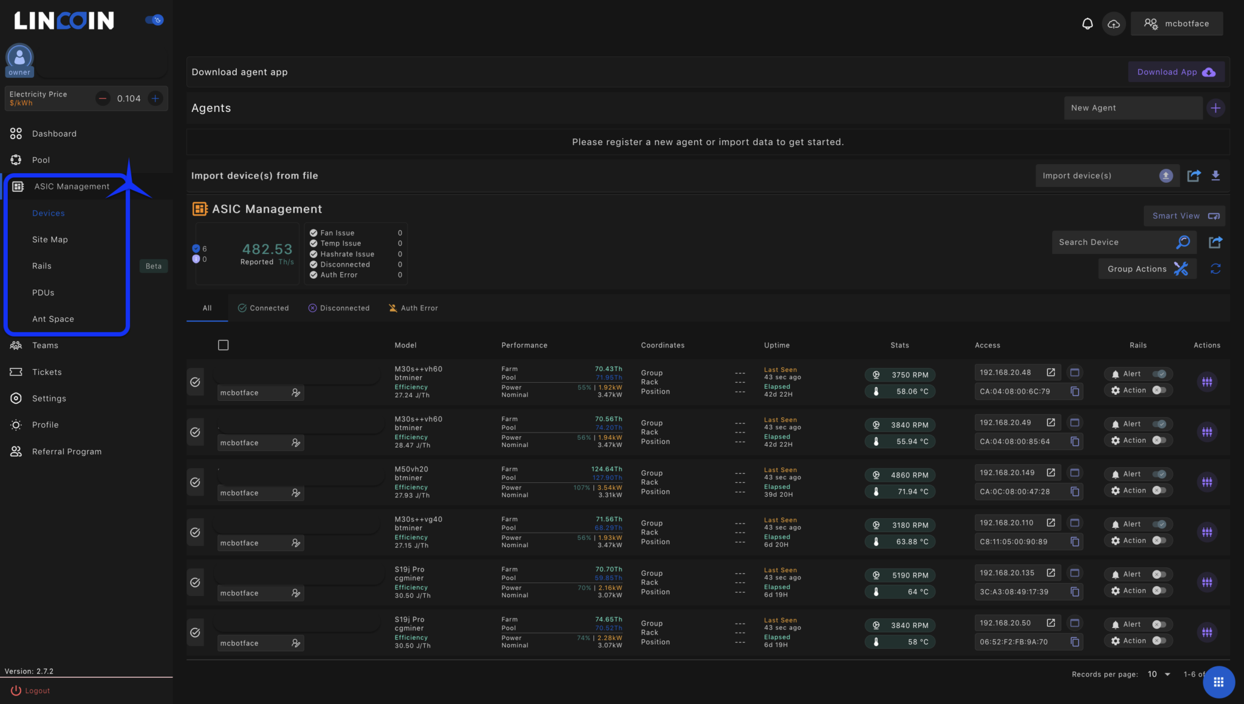Viewport: 1244px width, 704px height.
Task: Enable Smart View
Action: pyautogui.click(x=1183, y=216)
